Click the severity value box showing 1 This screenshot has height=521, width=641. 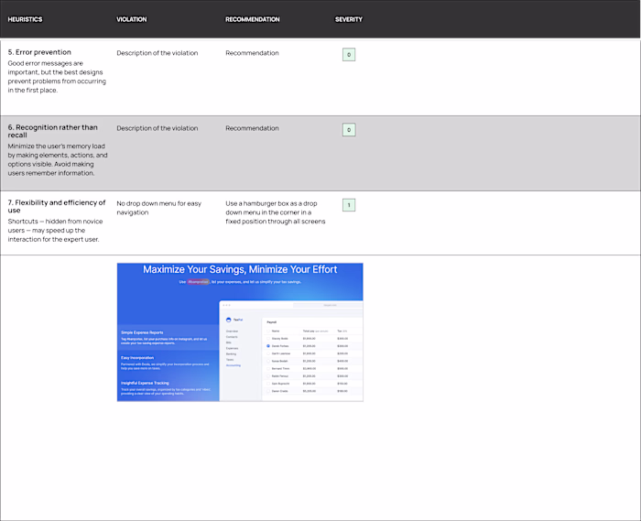click(349, 205)
